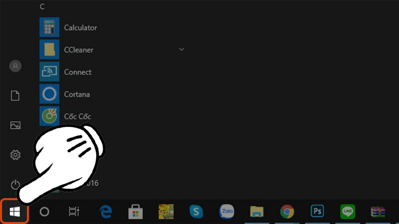399x224 pixels.
Task: Open Cortana search circle on taskbar
Action: tap(44, 212)
